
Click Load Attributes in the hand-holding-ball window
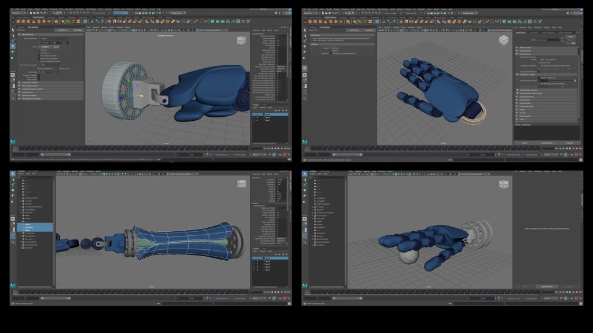547,287
